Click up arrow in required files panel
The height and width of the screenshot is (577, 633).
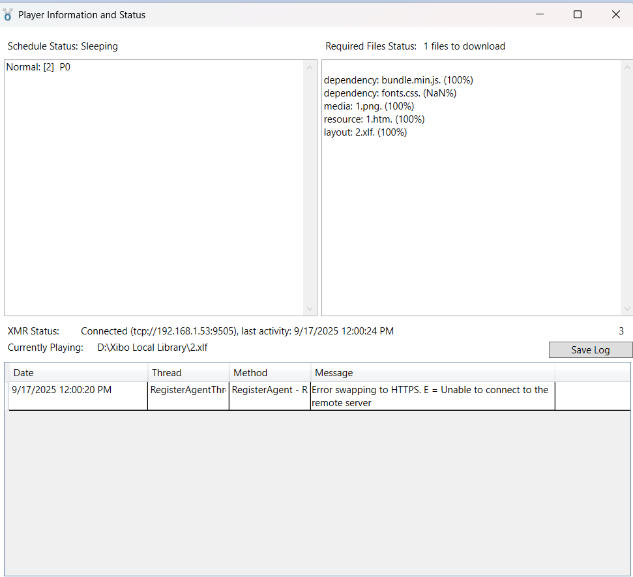[x=627, y=68]
